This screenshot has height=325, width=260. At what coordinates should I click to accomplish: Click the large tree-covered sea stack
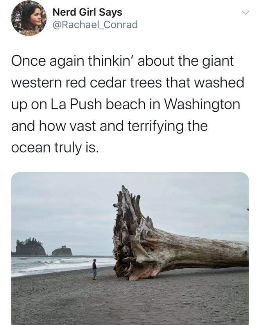click(30, 247)
